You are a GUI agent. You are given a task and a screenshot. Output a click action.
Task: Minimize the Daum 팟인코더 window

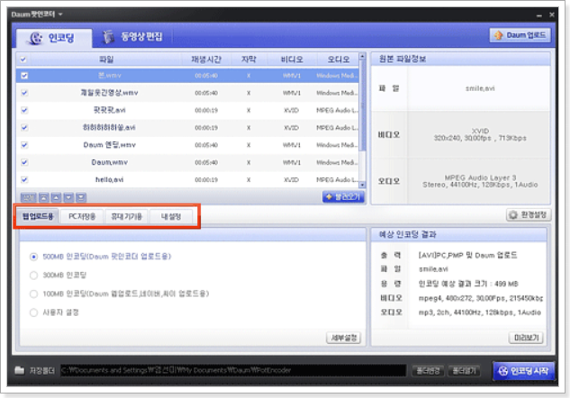pyautogui.click(x=539, y=15)
